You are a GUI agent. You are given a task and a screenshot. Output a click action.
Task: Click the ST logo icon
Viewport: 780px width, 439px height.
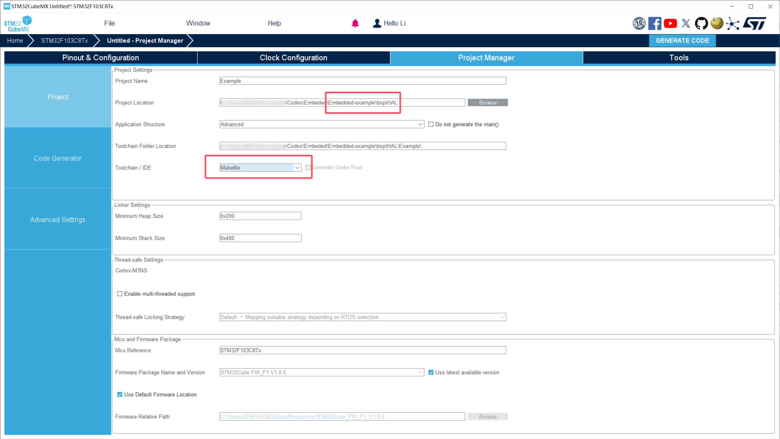point(755,23)
